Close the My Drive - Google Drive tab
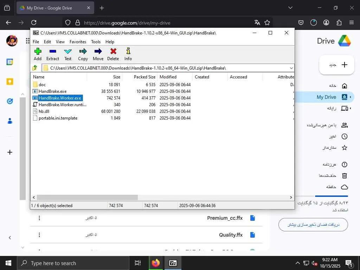This screenshot has height=270, width=360. [x=89, y=8]
